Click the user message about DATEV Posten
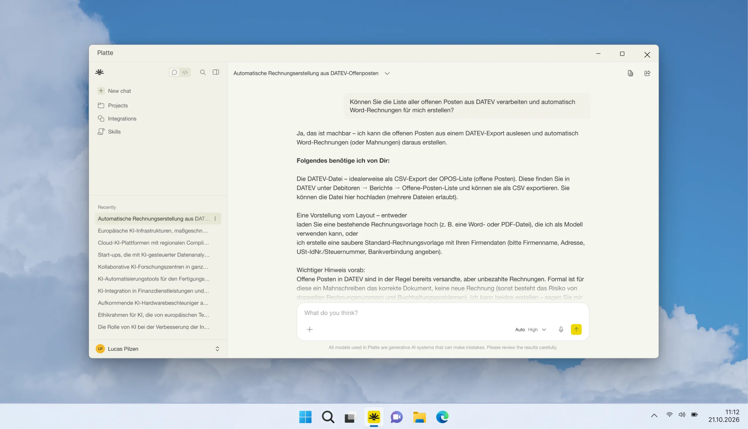 [x=467, y=106]
